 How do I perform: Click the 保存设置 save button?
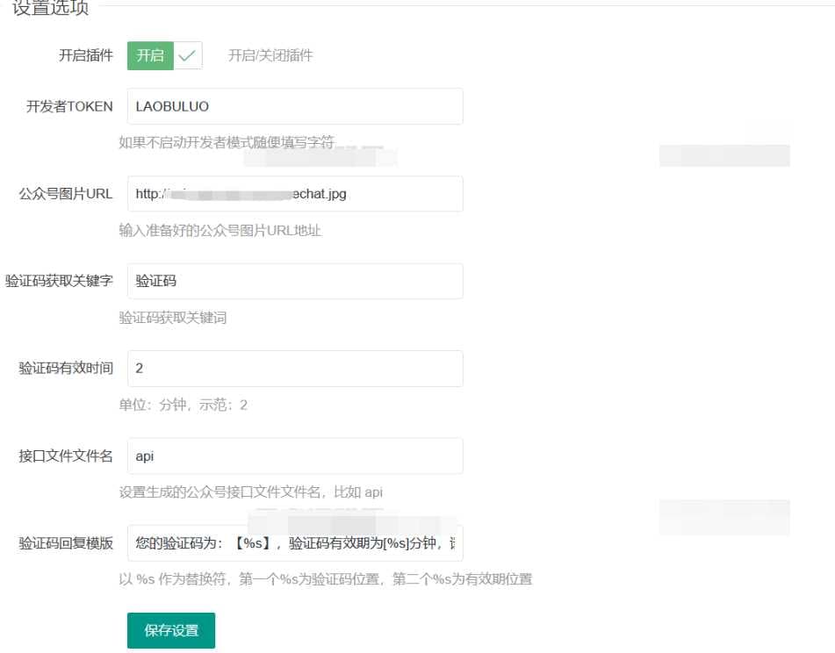170,630
